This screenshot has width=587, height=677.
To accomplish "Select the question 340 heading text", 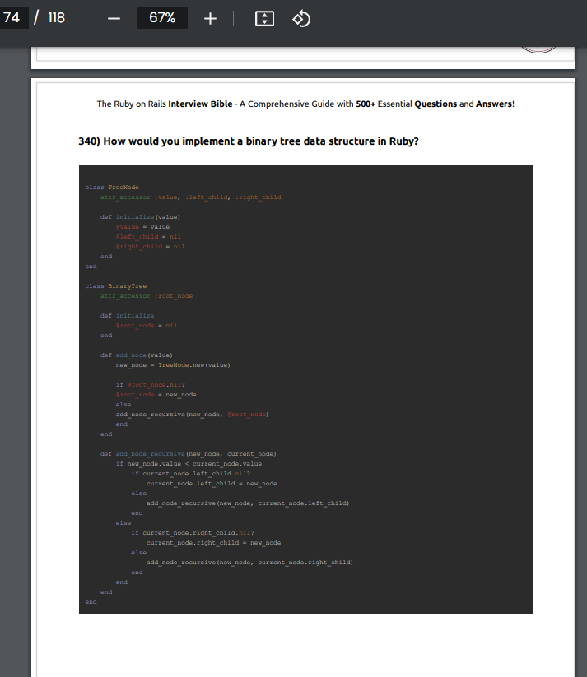I will pos(249,141).
